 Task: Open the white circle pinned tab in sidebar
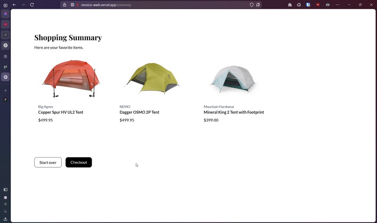6,45
